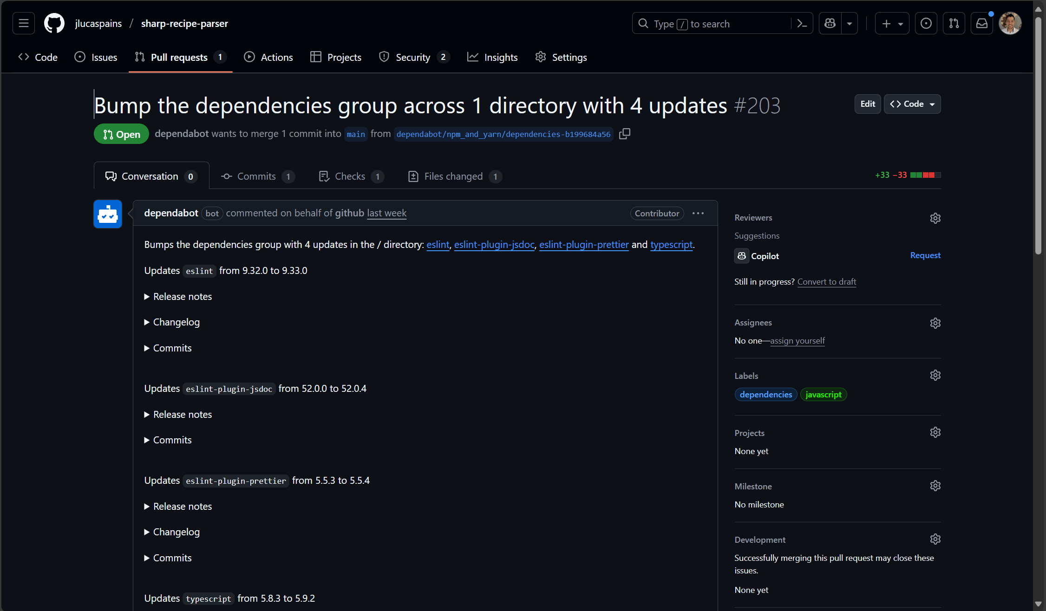
Task: Open Copilot chat icon in header
Action: coord(830,23)
